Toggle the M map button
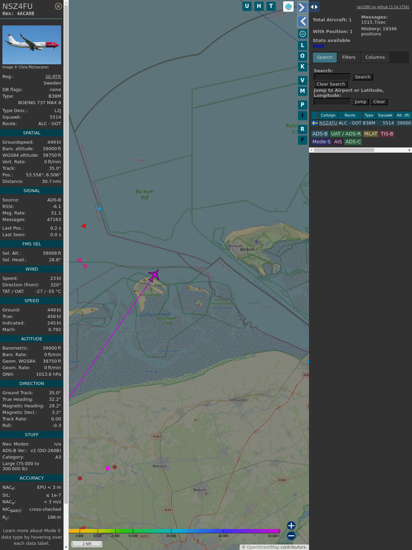 coord(302,91)
